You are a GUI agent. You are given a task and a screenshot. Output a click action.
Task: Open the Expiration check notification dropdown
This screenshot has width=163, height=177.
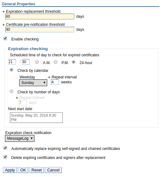pos(20,138)
